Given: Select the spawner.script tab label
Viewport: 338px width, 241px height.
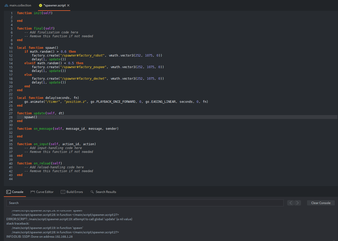Looking at the screenshot, I should [x=55, y=5].
